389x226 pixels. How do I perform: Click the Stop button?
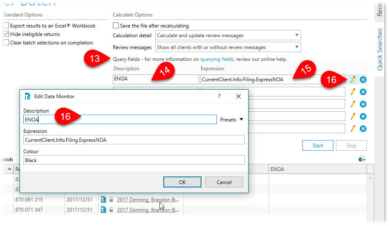[x=351, y=146]
